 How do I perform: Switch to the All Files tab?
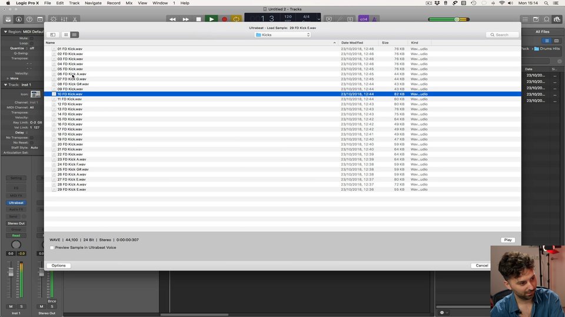point(542,32)
